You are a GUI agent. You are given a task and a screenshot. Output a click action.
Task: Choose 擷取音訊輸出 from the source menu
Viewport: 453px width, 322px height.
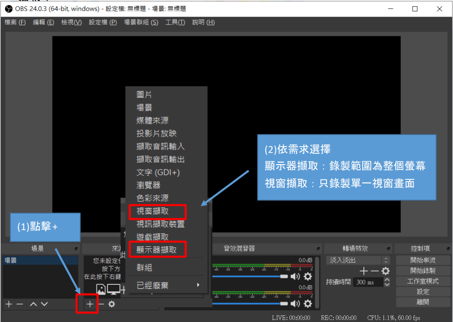tap(166, 159)
